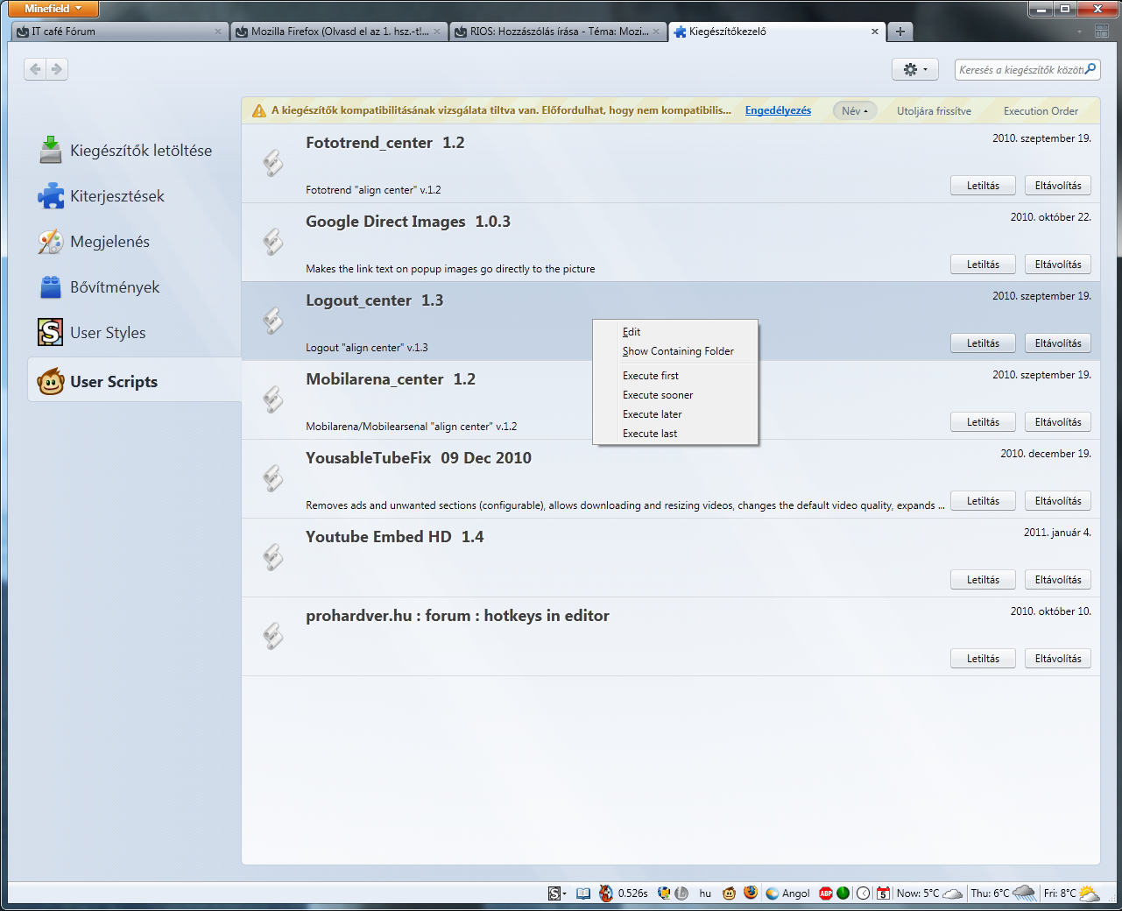
Task: Select Execute first menu entry
Action: (x=675, y=376)
